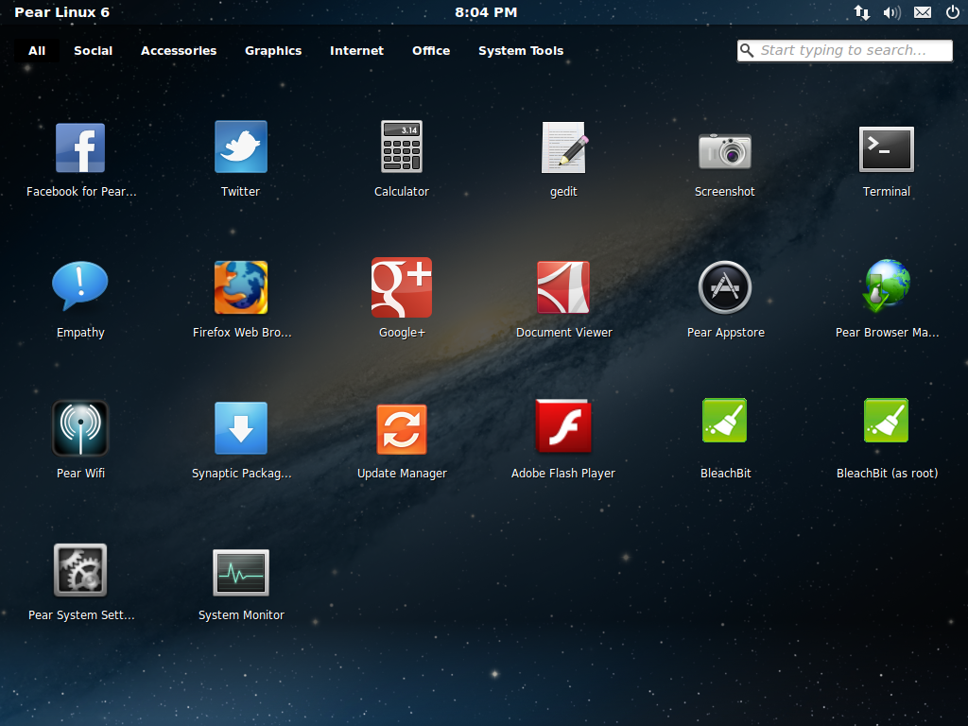Launch the Firefox Web Browser icon
The image size is (968, 726).
tap(241, 287)
